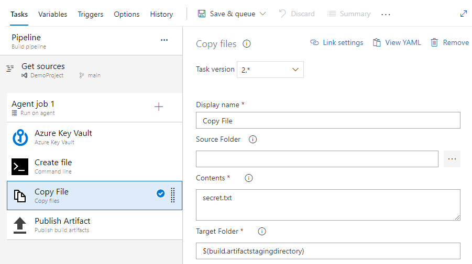Open the toolbar more actions ellipsis
472x264 pixels.
click(386, 15)
